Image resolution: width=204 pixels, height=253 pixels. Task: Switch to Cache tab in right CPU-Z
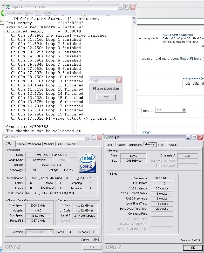coord(121,145)
